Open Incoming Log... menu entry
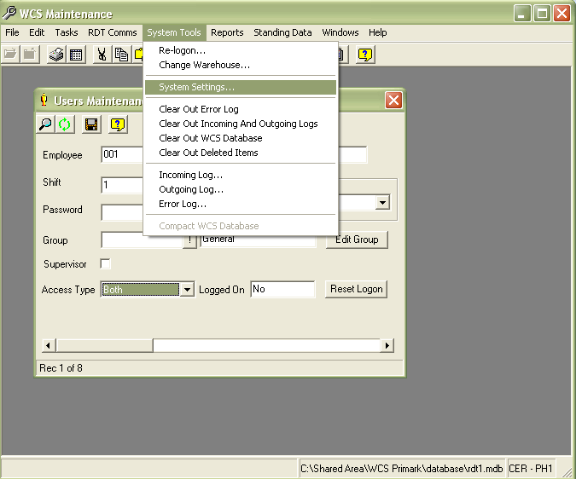The width and height of the screenshot is (576, 479). pos(241,175)
